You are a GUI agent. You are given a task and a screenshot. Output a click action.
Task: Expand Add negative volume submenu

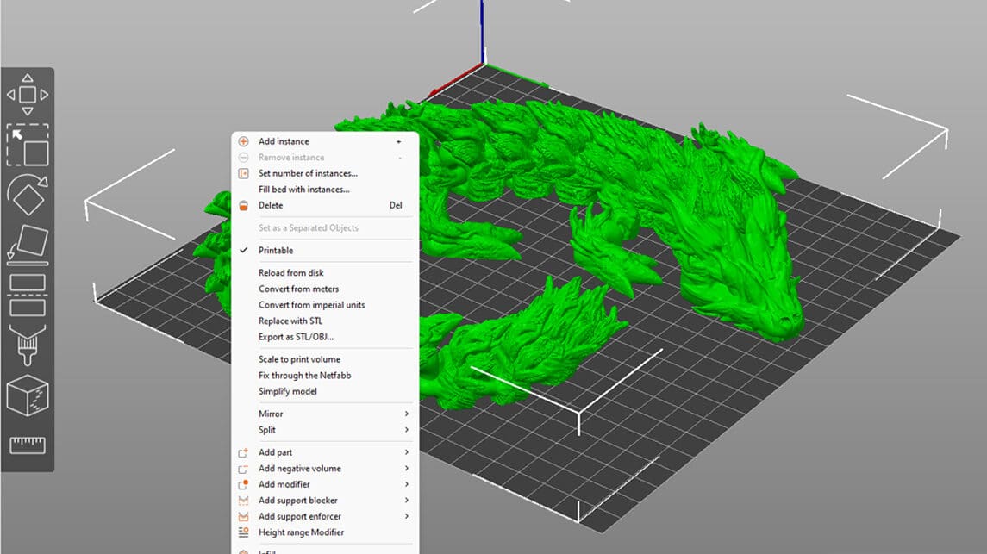(x=325, y=469)
